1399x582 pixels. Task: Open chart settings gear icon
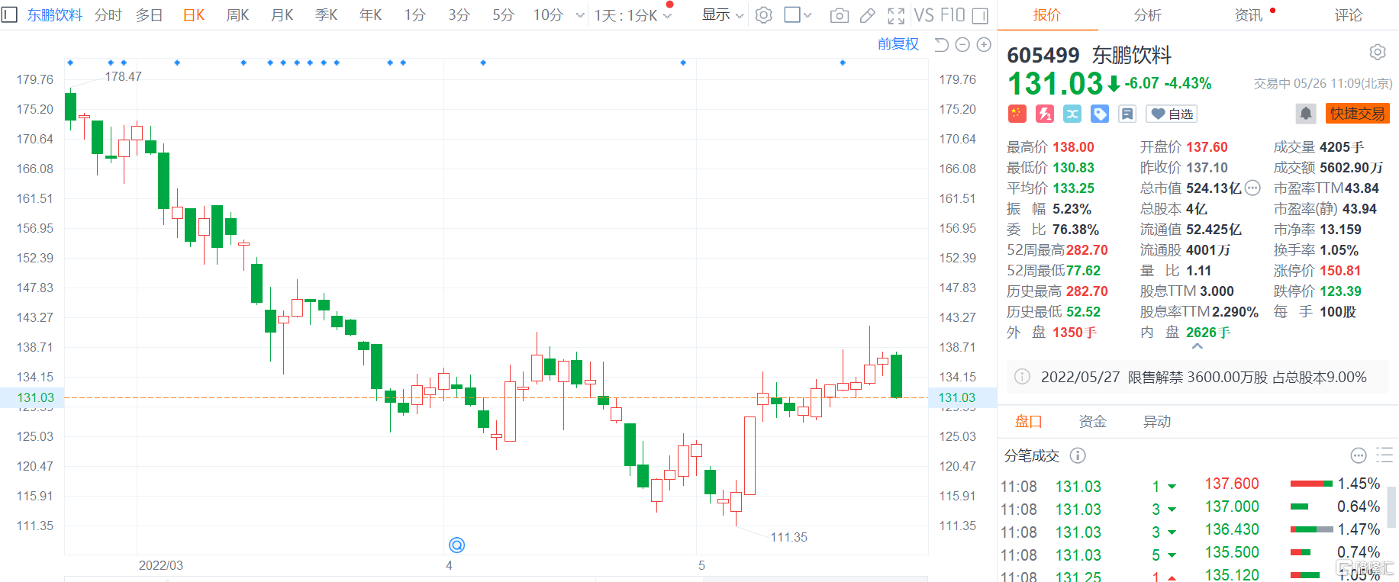click(x=763, y=15)
